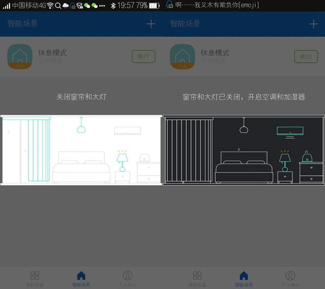Open 我的设备 tab in the left screen
The width and height of the screenshot is (325, 289).
35,278
